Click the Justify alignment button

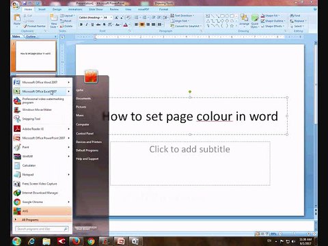point(154,25)
